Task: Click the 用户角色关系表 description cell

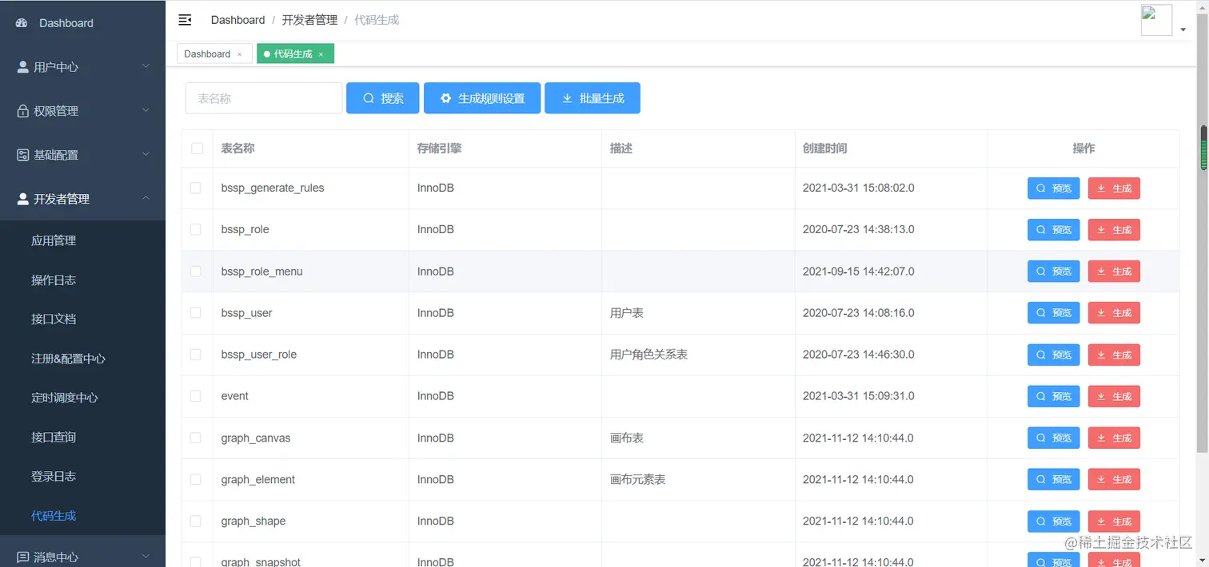Action: click(698, 355)
